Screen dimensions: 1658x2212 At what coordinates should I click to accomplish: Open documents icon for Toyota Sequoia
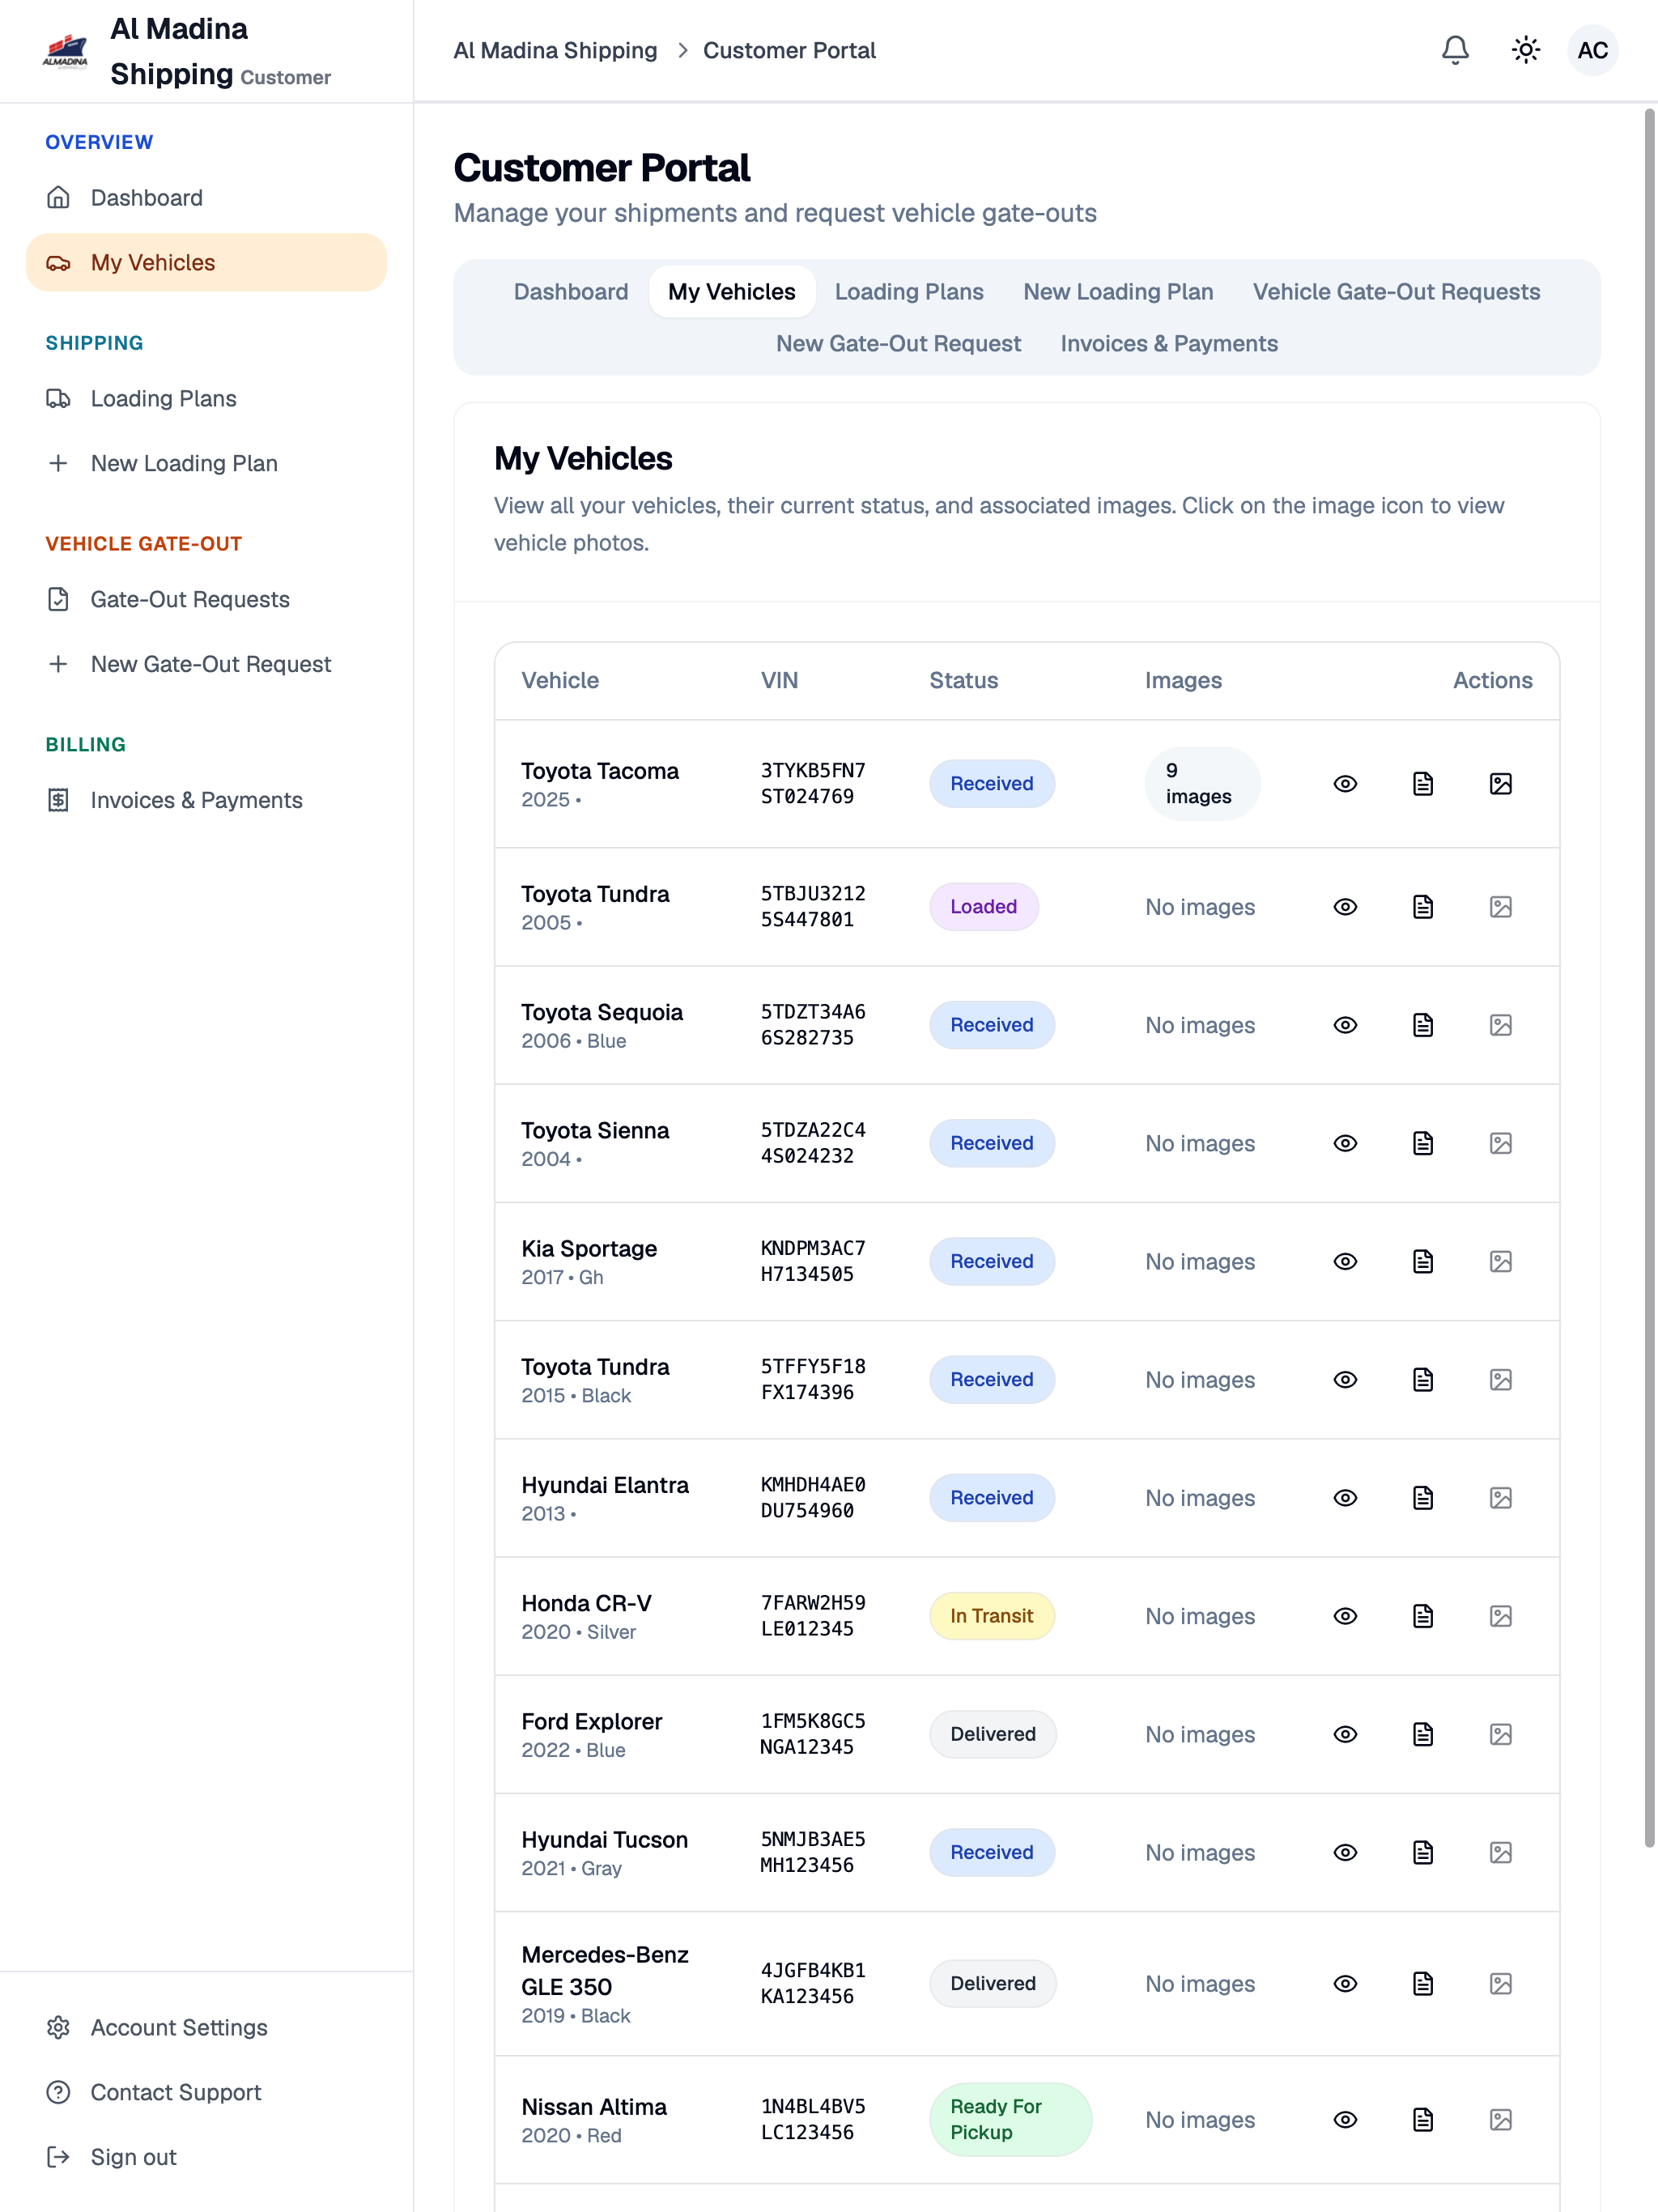pos(1423,1025)
